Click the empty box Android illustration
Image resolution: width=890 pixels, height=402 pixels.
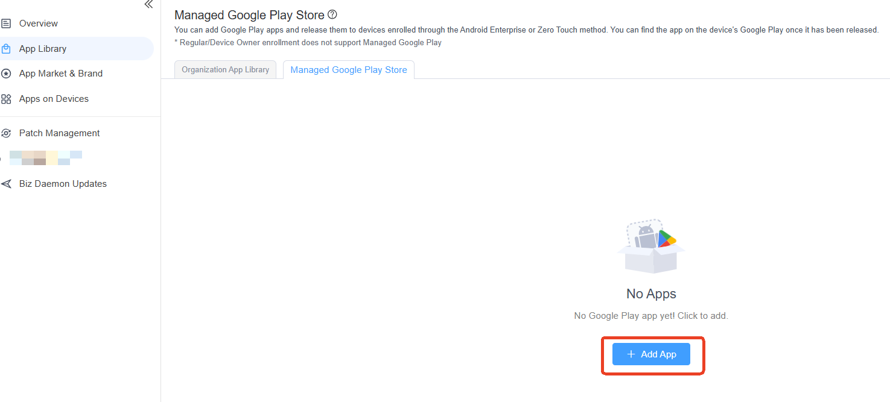click(651, 247)
